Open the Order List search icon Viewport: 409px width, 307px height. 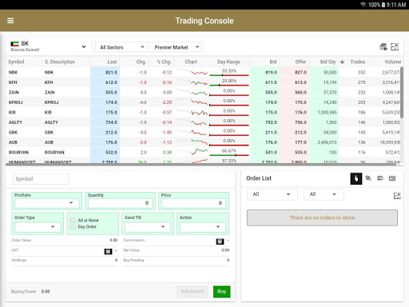click(x=368, y=178)
